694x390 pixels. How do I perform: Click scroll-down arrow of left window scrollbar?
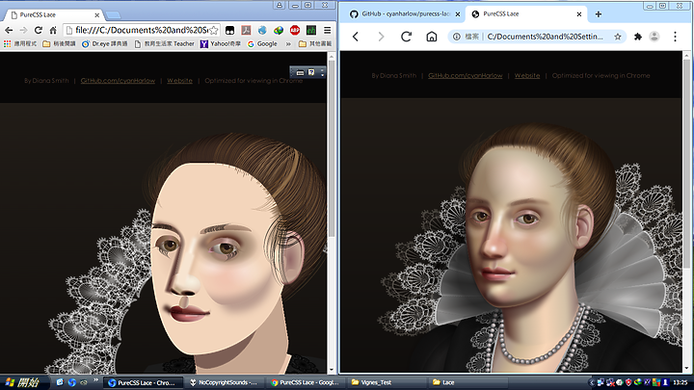332,370
